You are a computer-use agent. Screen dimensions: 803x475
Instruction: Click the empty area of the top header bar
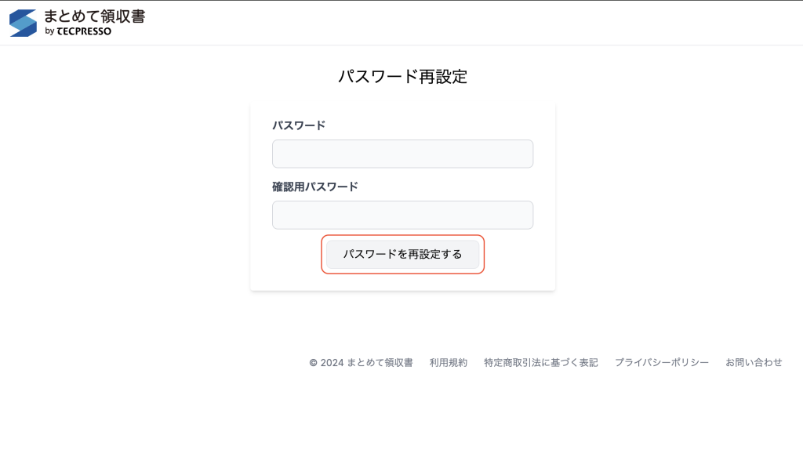[x=471, y=23]
